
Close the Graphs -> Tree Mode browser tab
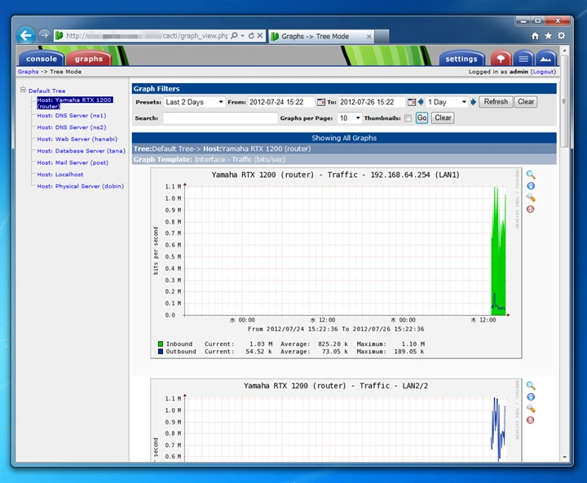point(369,37)
